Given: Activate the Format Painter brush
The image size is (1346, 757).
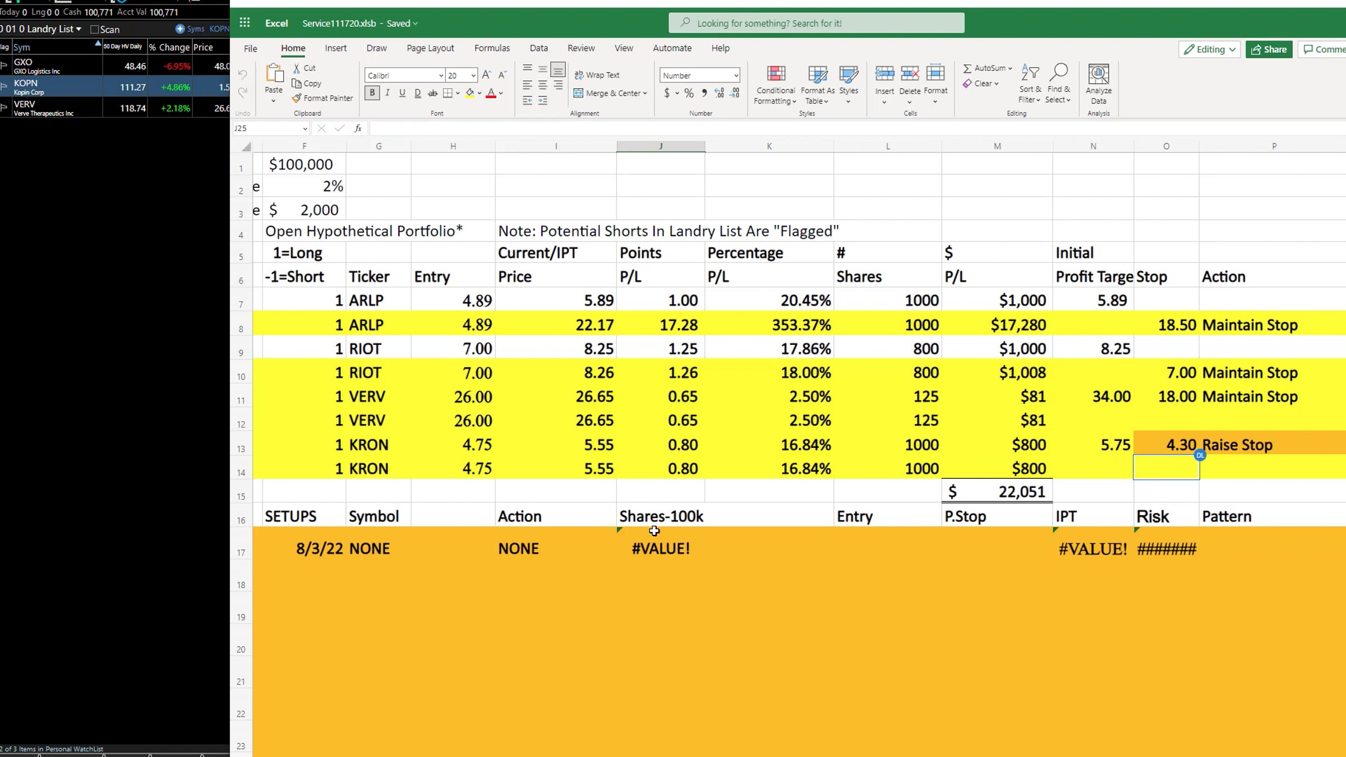Looking at the screenshot, I should pos(297,98).
